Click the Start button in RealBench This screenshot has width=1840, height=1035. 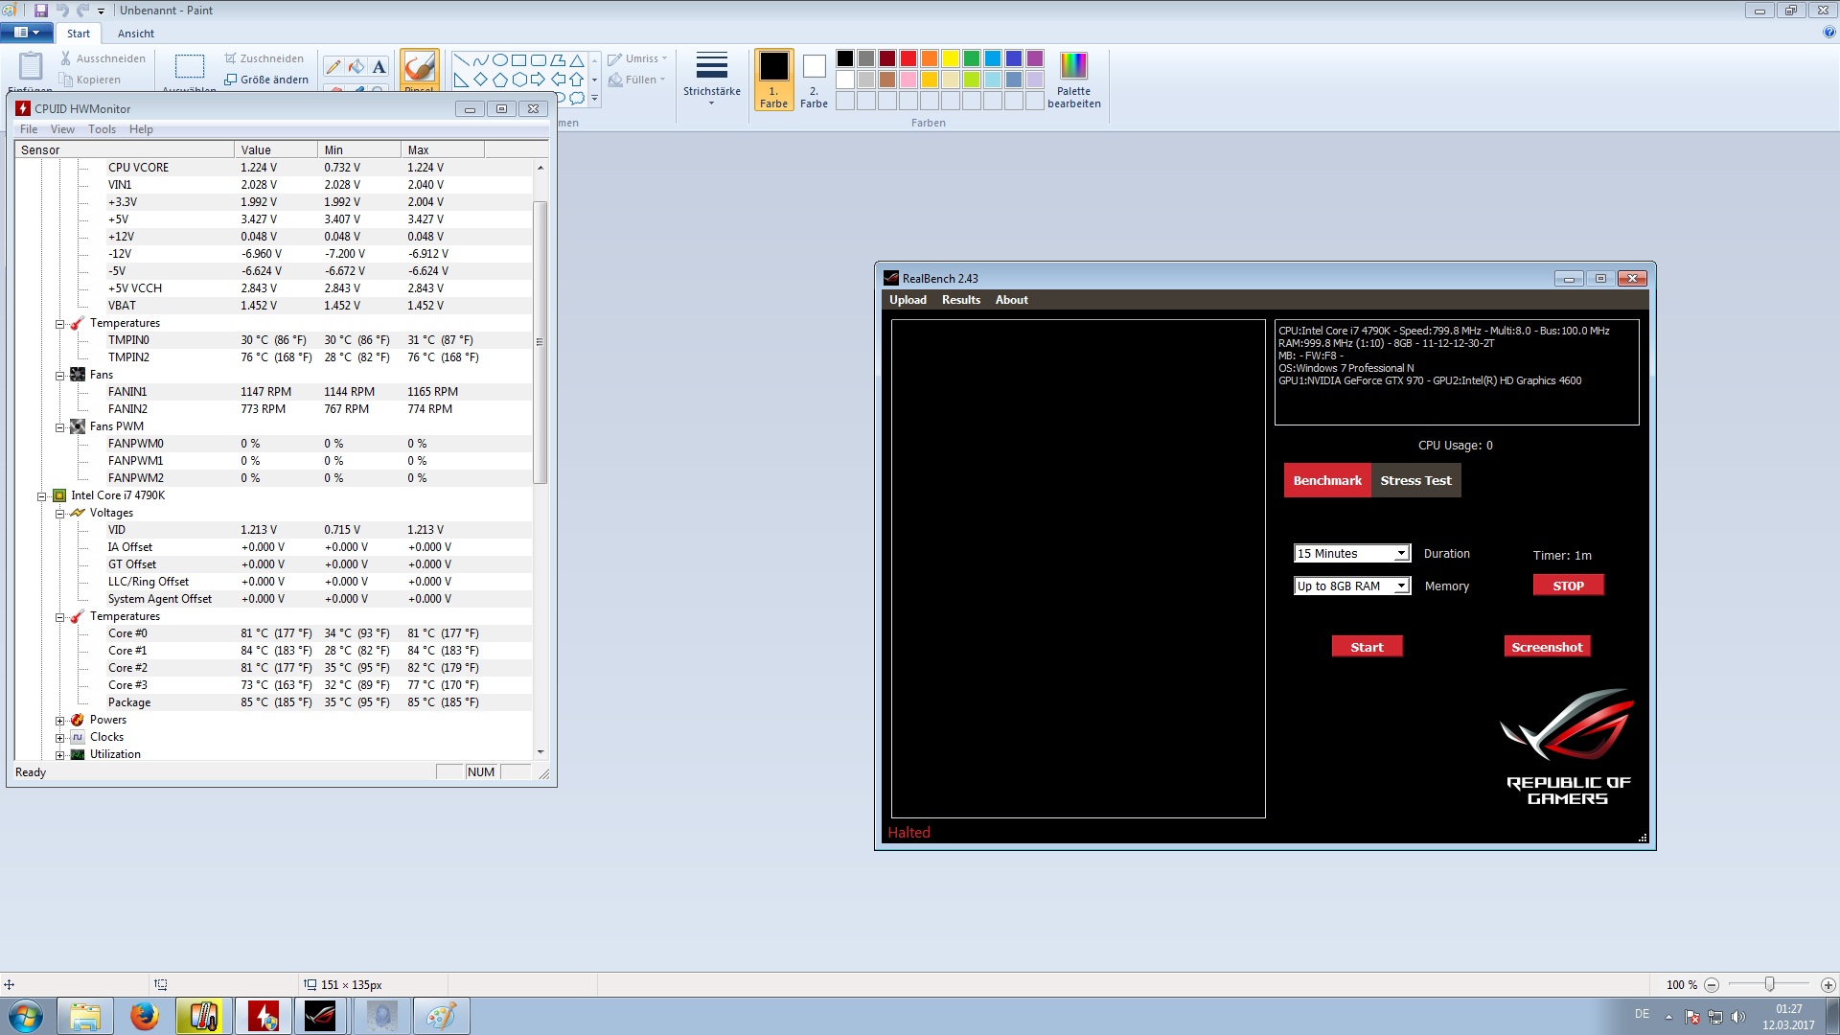tap(1367, 647)
